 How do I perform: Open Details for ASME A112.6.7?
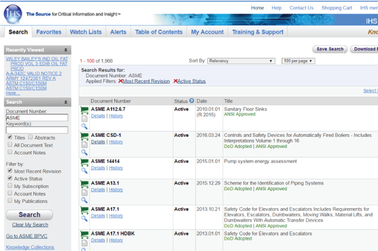pyautogui.click(x=98, y=116)
